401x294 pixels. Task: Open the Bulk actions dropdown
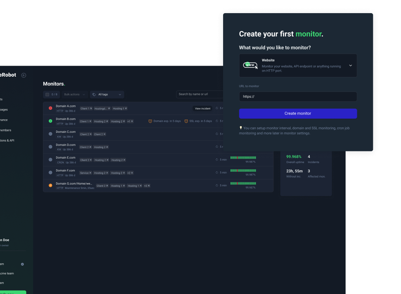coord(74,94)
